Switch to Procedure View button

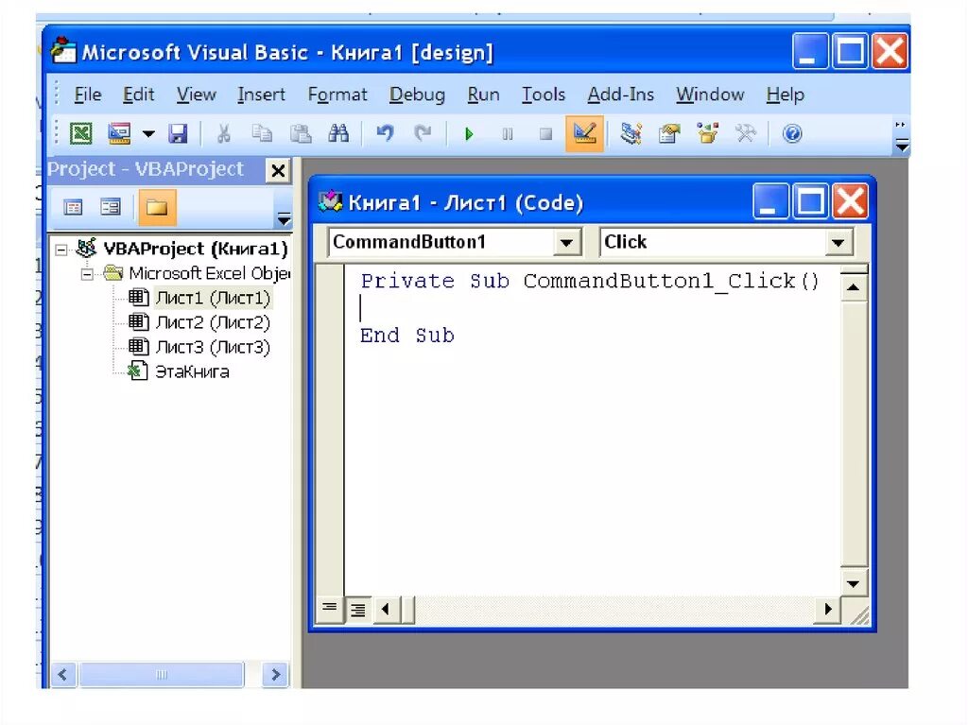coord(330,609)
